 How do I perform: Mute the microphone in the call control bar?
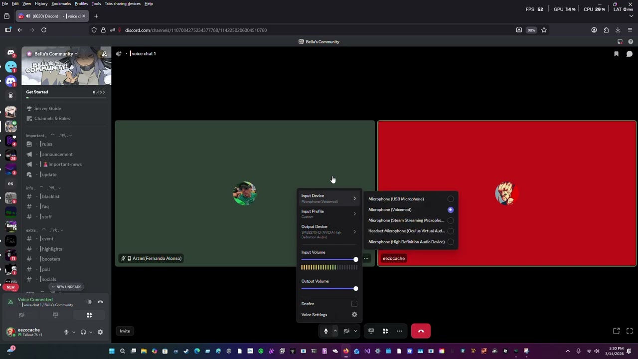(x=326, y=331)
